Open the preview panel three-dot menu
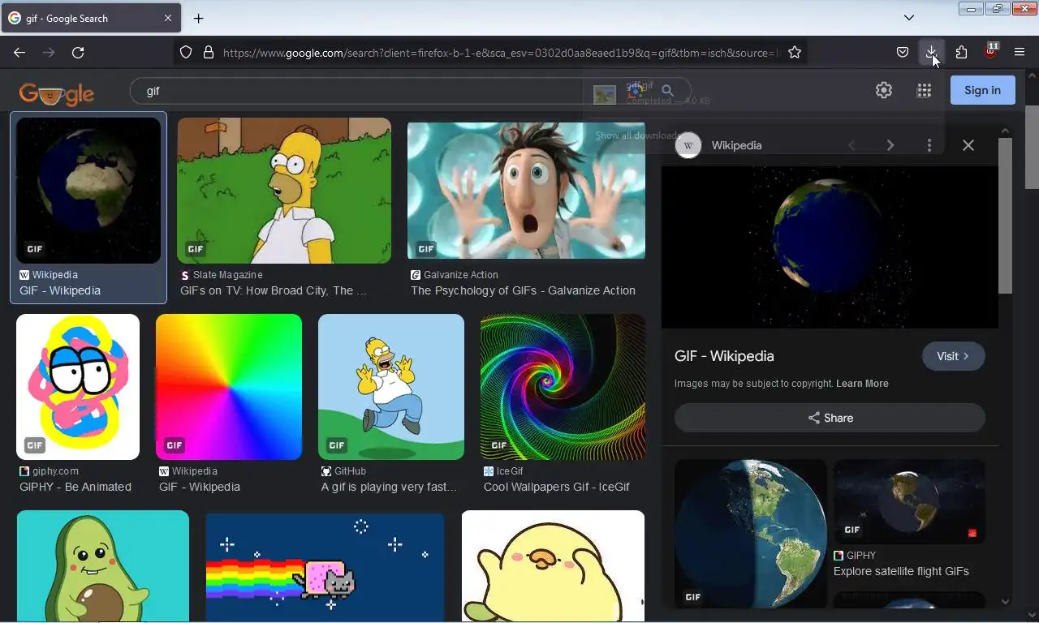Screen dimensions: 1039x623 pyautogui.click(x=929, y=145)
